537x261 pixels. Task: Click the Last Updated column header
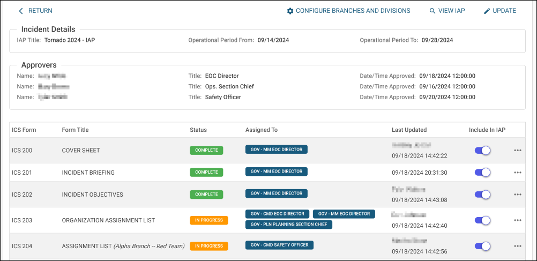[409, 130]
